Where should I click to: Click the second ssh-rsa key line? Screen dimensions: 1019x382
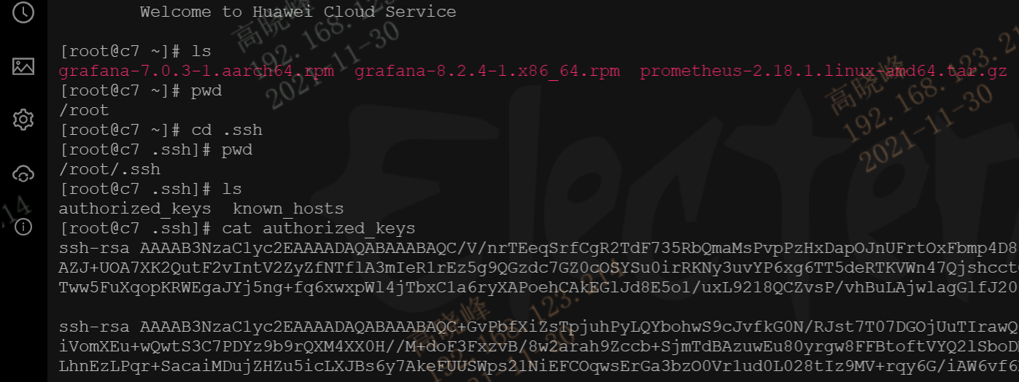click(539, 327)
